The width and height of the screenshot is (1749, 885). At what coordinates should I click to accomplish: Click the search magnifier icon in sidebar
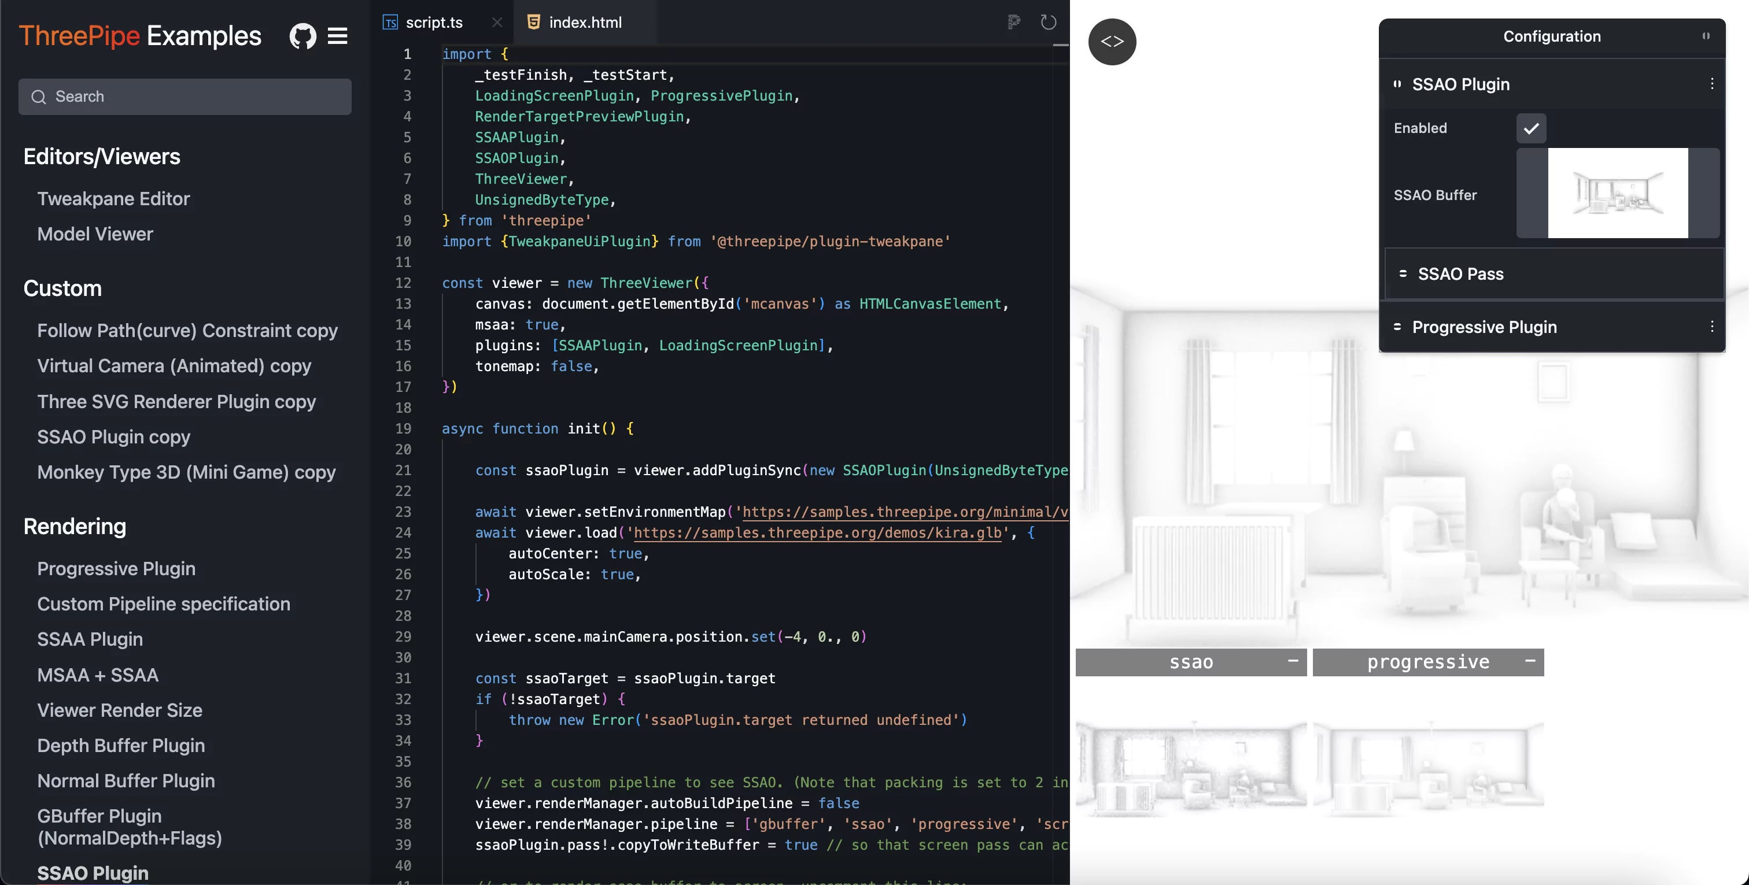coord(39,97)
